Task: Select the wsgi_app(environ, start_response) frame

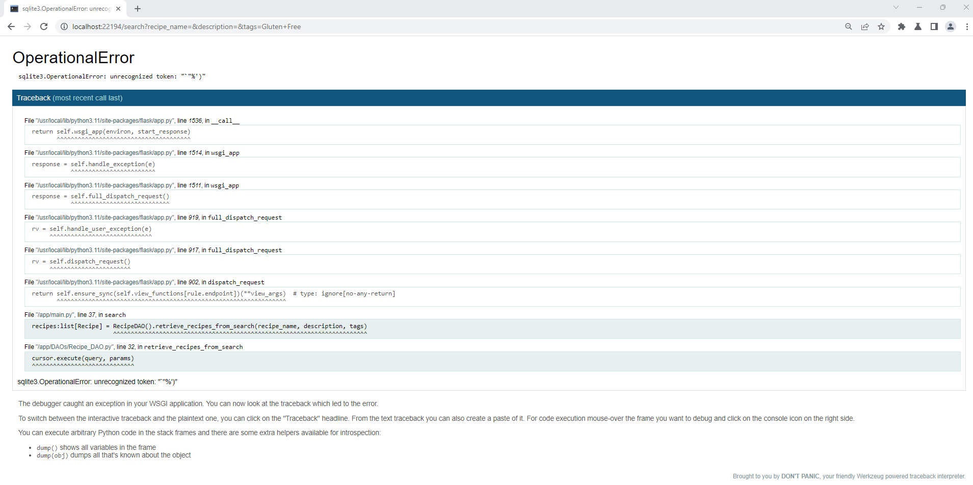Action: point(492,134)
